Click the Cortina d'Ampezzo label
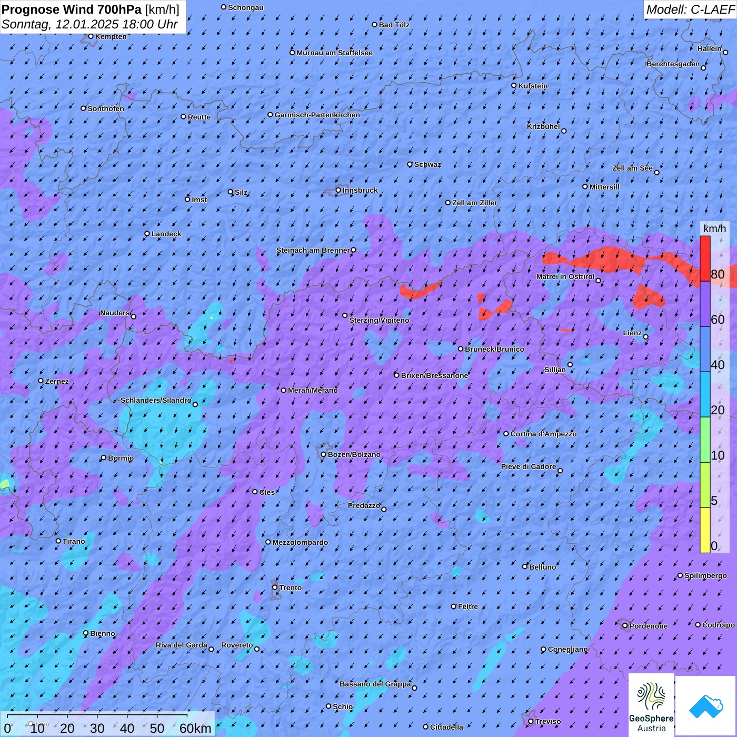This screenshot has height=737, width=737. coord(543,434)
